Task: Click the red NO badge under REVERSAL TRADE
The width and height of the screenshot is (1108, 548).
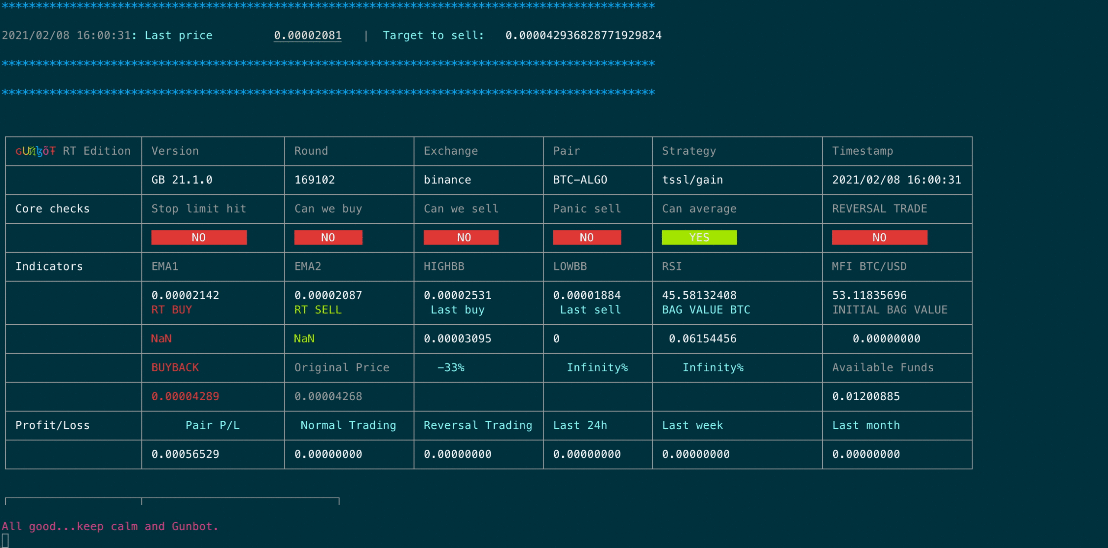Action: pos(879,237)
